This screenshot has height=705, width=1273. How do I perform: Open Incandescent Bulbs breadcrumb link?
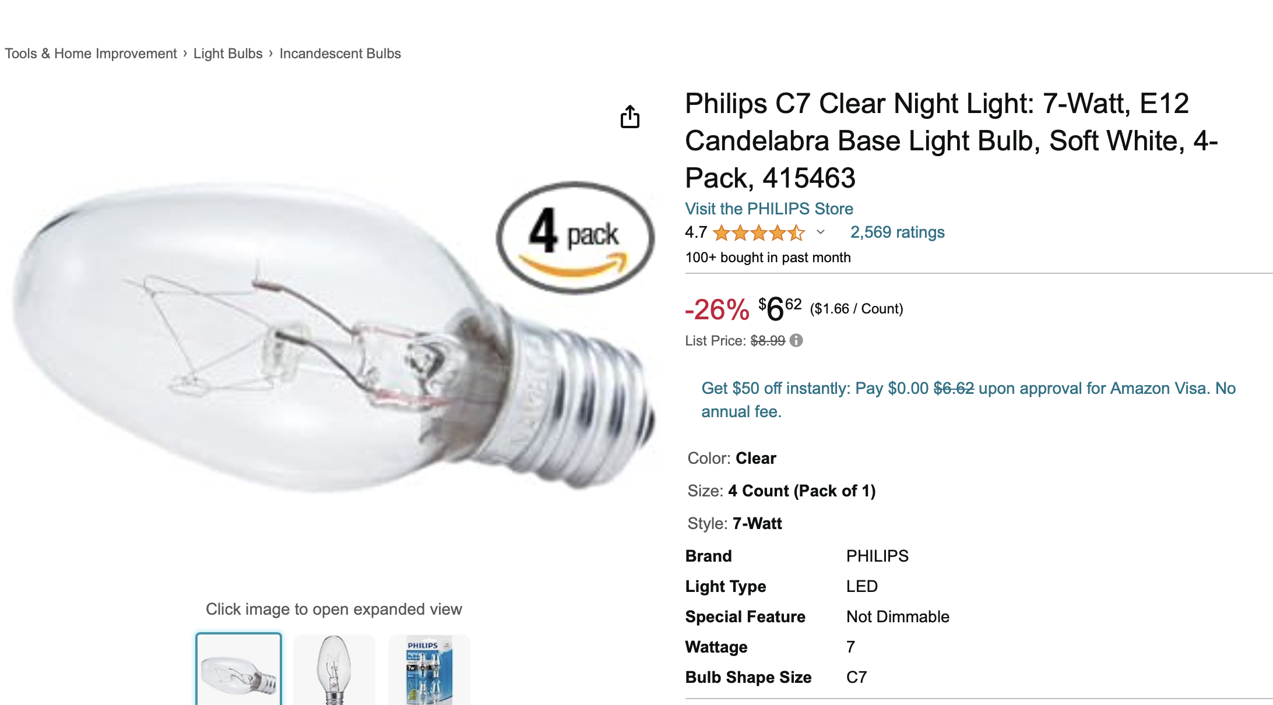[x=340, y=54]
